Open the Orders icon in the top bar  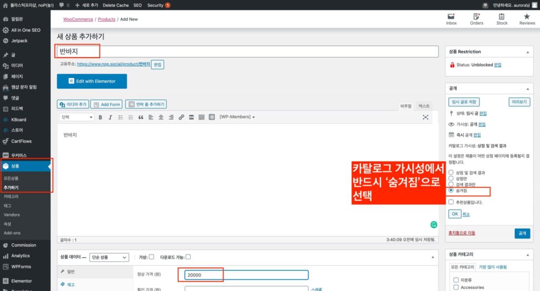point(476,20)
